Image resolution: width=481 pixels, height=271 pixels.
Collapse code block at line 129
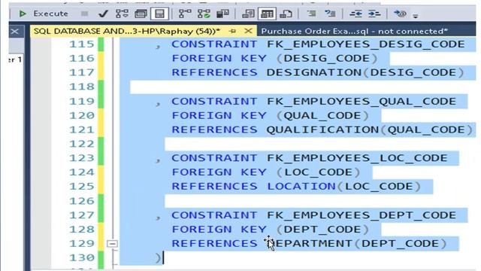(112, 244)
